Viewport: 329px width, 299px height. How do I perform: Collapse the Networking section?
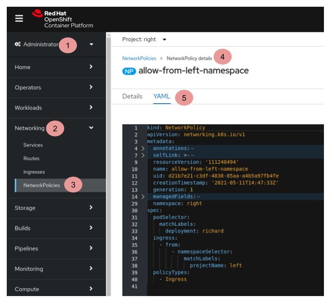tap(92, 128)
